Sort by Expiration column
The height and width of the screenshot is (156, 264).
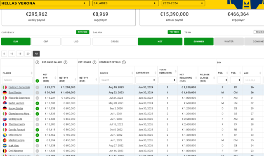(x=155, y=73)
